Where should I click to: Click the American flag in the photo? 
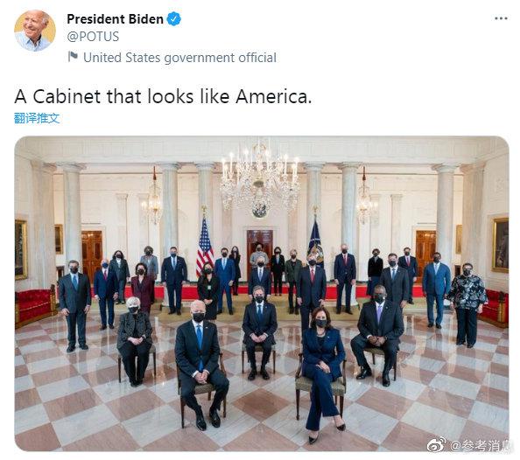[205, 247]
